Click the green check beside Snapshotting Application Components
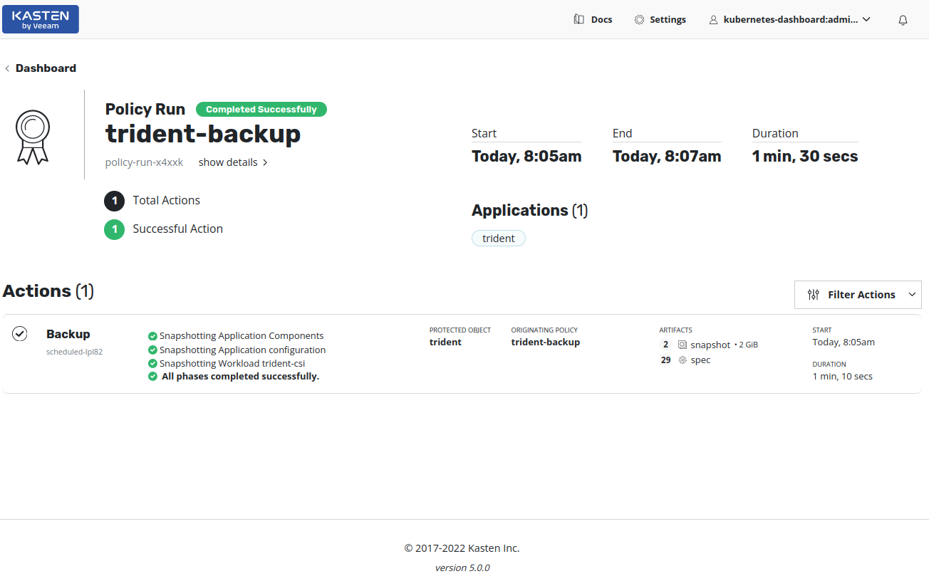 click(x=152, y=336)
